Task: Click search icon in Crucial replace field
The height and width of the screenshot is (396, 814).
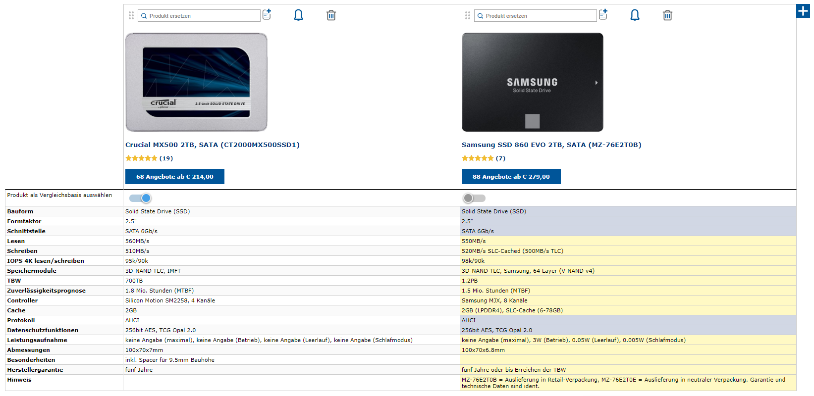Action: pyautogui.click(x=144, y=16)
